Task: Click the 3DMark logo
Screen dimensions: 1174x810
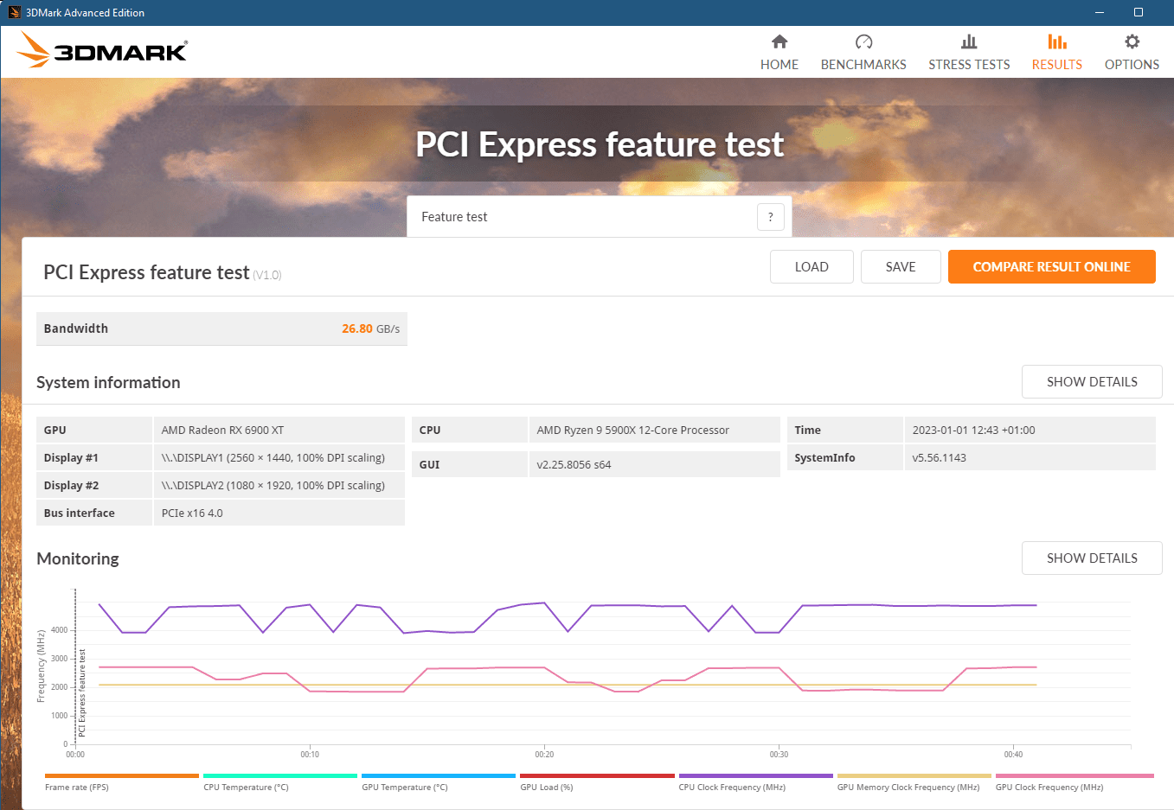Action: [x=102, y=50]
